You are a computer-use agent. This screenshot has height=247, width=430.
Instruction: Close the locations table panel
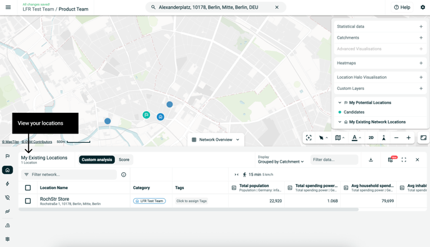click(x=417, y=160)
